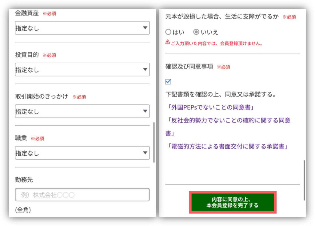The width and height of the screenshot is (315, 226).
Task: Click the arrow on the 金融資産 select box
Action: [145, 28]
